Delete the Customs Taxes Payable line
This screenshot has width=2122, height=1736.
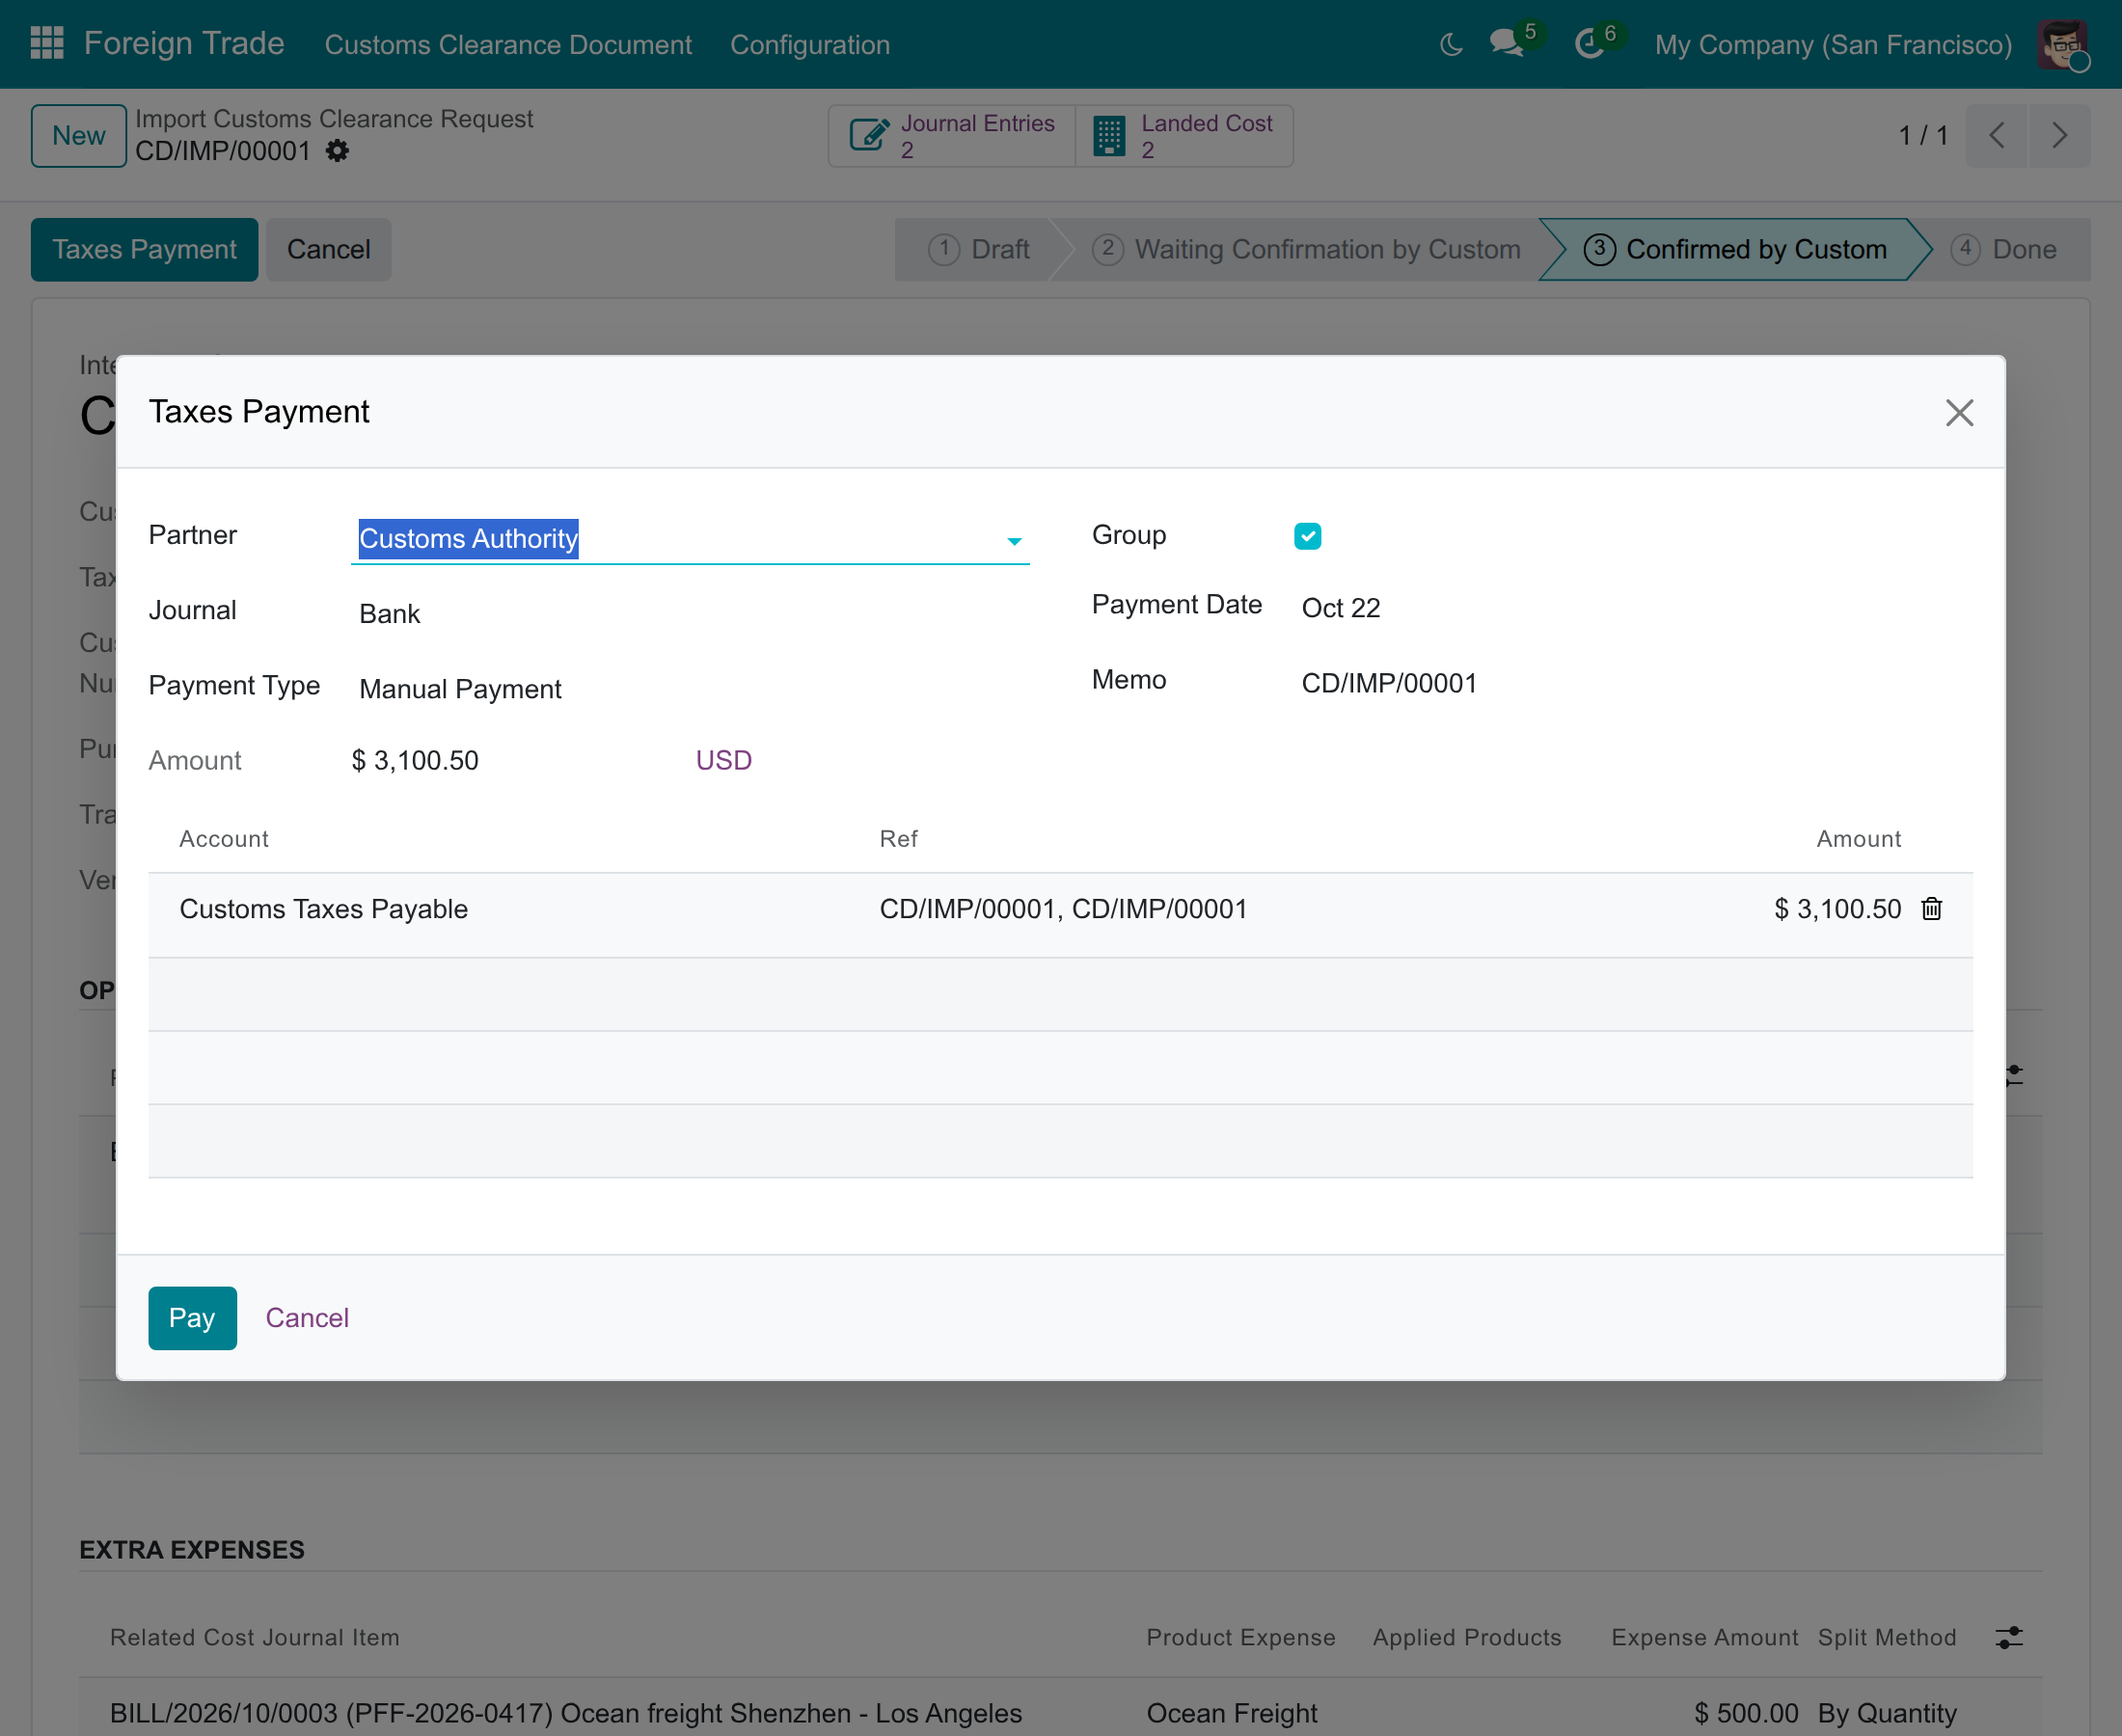(1931, 908)
